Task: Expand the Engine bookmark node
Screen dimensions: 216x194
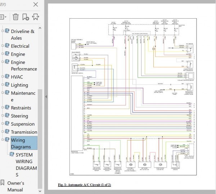Action: pyautogui.click(x=3, y=54)
